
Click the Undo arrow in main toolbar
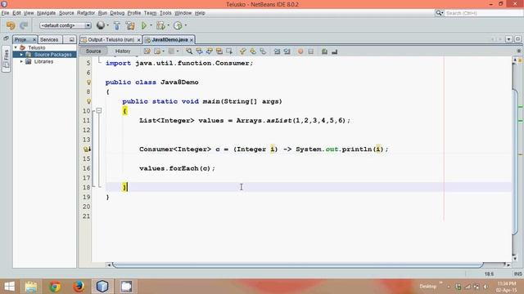pyautogui.click(x=11, y=25)
